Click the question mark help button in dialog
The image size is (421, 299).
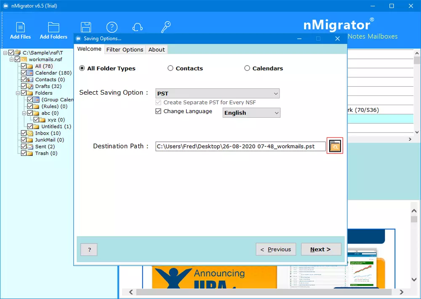point(89,250)
